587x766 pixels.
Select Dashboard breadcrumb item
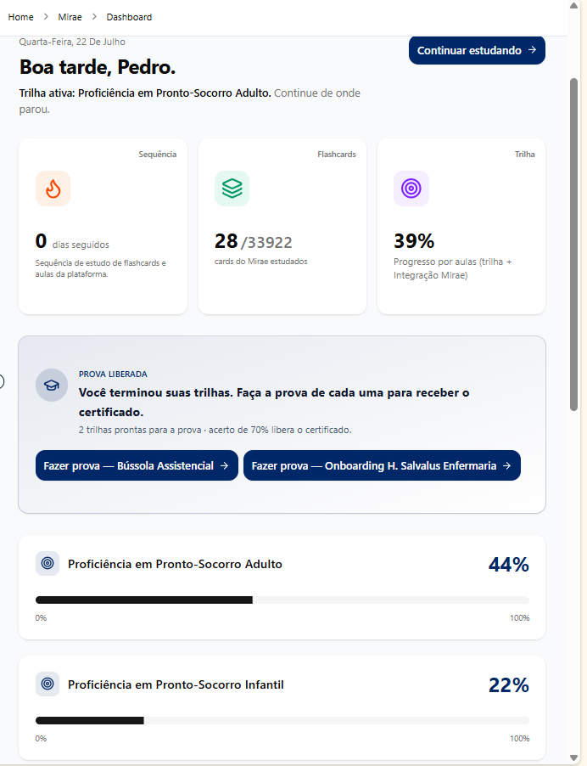point(129,17)
